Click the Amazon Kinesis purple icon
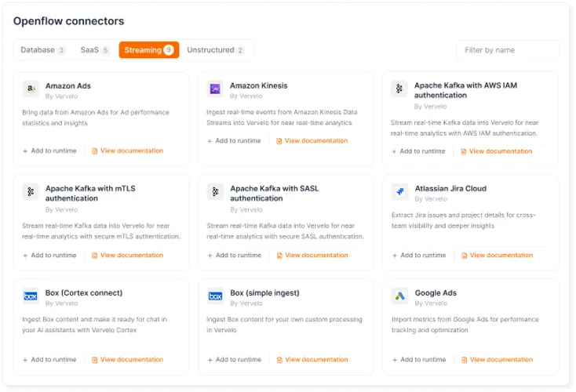 click(215, 89)
